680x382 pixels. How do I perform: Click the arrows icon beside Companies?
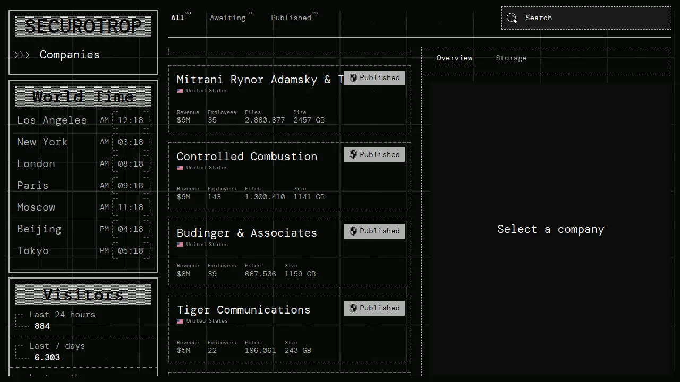[22, 55]
